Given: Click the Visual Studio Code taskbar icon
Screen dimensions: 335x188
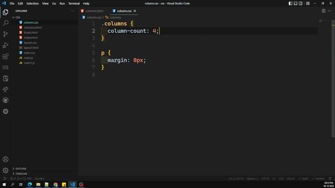Looking at the screenshot, I should pyautogui.click(x=72, y=184).
